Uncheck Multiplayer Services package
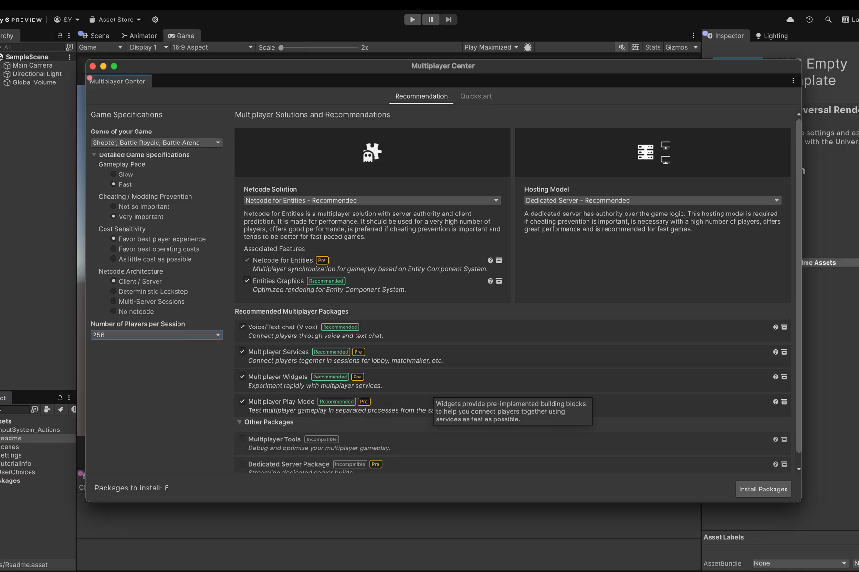Screen dimensions: 859x572 (x=242, y=351)
